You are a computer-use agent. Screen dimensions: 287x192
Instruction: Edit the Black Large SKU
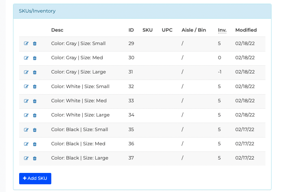[x=26, y=158]
